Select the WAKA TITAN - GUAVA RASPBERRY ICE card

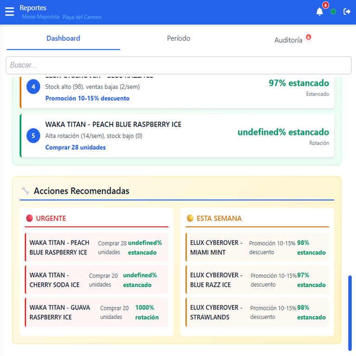(96, 312)
